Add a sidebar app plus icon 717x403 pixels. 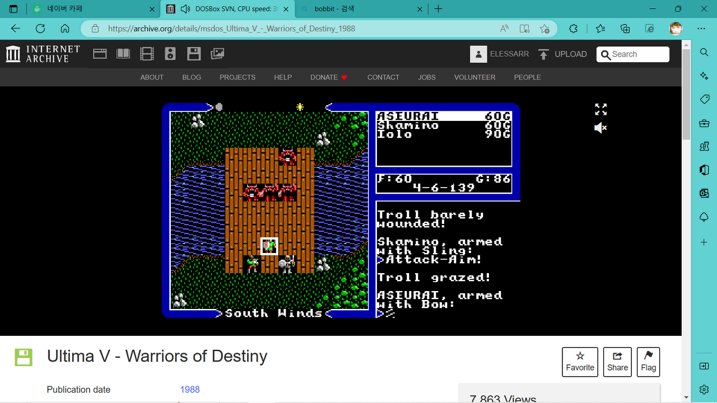click(x=704, y=242)
